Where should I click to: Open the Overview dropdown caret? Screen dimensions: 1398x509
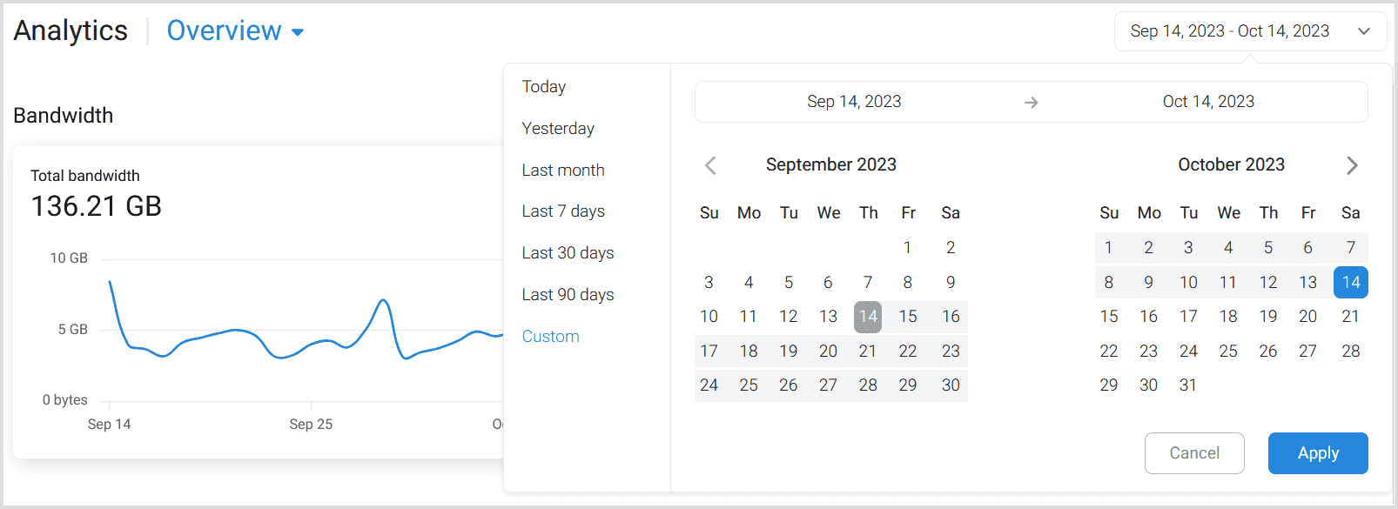pos(298,32)
